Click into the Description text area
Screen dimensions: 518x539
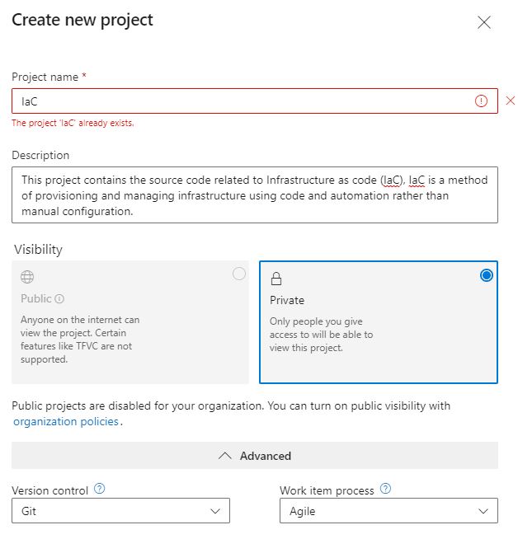point(255,195)
